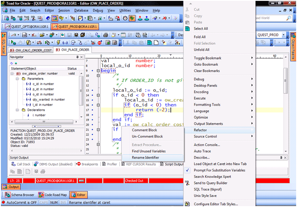Collapse the Parameters folder node
Image resolution: width=297 pixels, height=207 pixels.
tap(17, 79)
